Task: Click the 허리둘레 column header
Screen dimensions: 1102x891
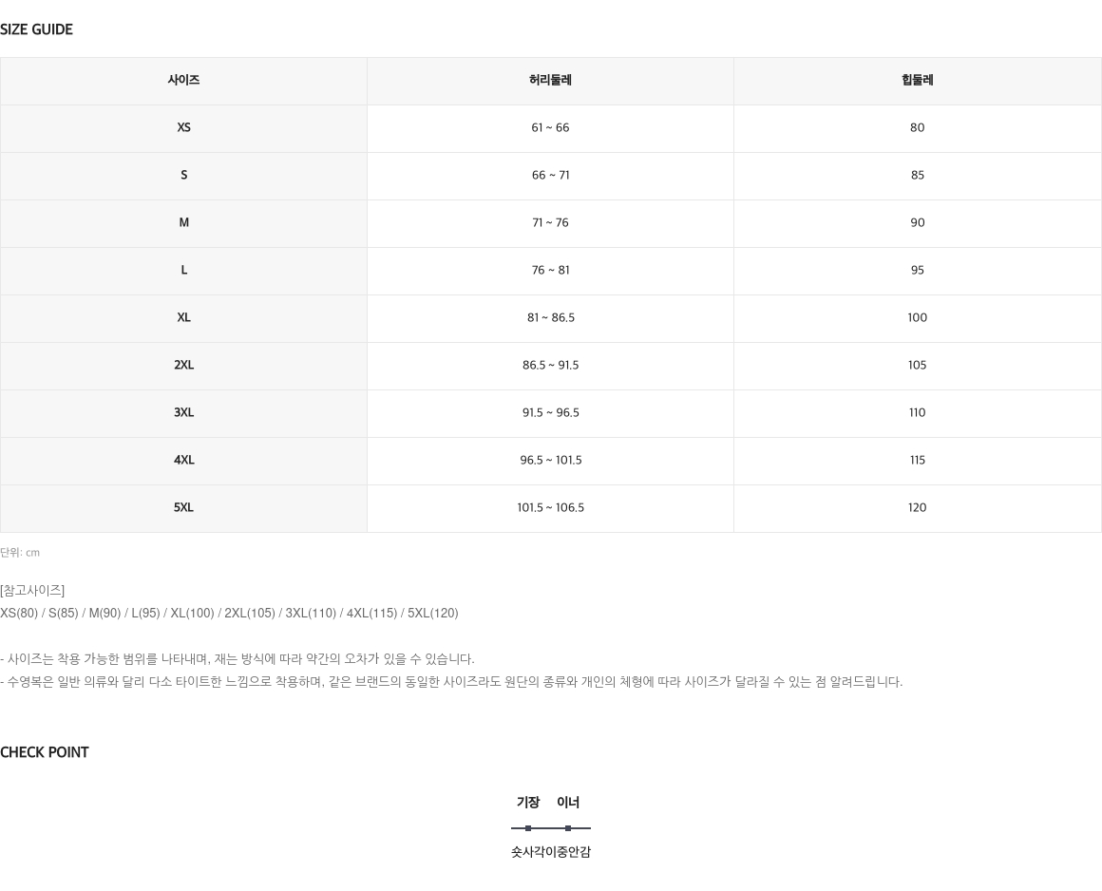Action: tap(550, 80)
